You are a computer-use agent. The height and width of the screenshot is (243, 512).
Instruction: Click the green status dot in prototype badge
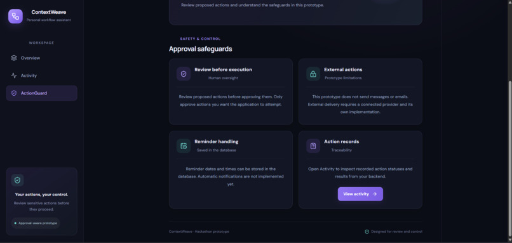point(15,223)
